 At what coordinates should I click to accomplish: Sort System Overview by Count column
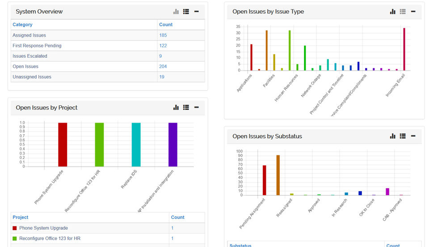(166, 25)
